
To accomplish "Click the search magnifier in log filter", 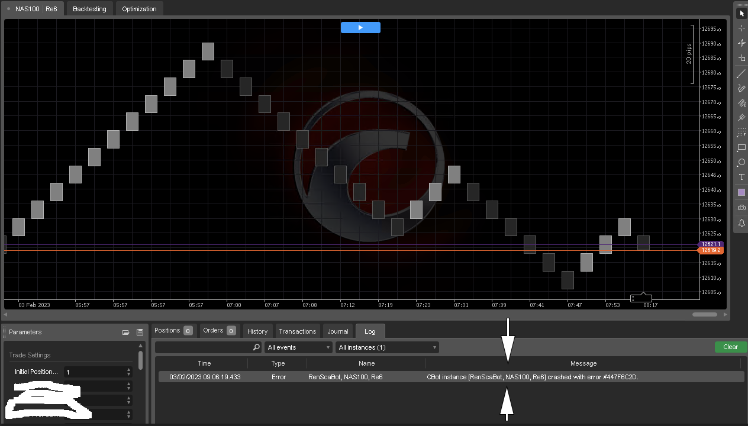I will coord(256,347).
